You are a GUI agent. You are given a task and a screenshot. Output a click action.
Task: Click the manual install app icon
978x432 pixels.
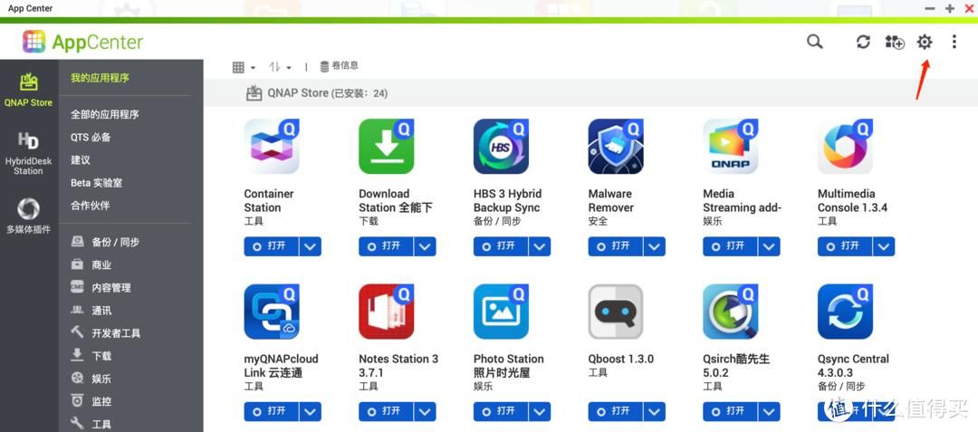[x=895, y=42]
